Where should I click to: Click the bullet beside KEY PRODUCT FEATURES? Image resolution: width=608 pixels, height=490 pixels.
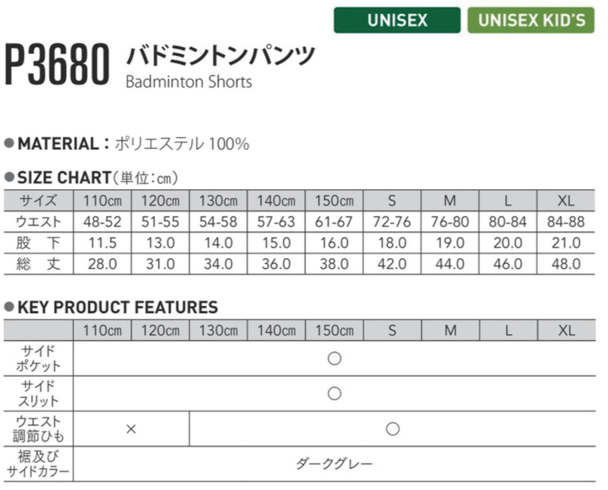[9, 307]
